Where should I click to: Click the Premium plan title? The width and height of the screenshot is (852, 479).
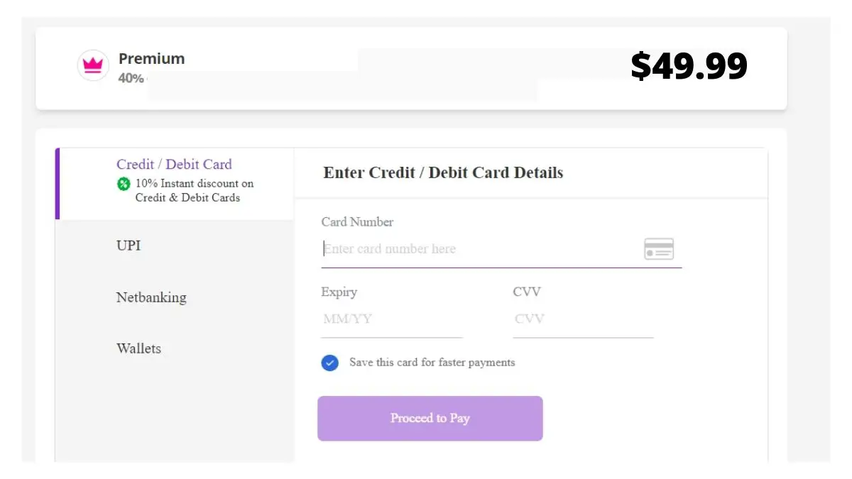point(152,59)
